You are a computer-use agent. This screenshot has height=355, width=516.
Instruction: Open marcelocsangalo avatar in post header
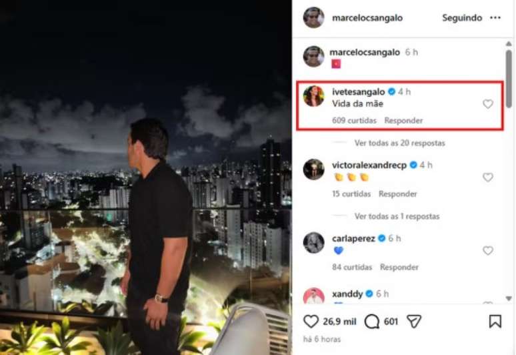tap(313, 17)
